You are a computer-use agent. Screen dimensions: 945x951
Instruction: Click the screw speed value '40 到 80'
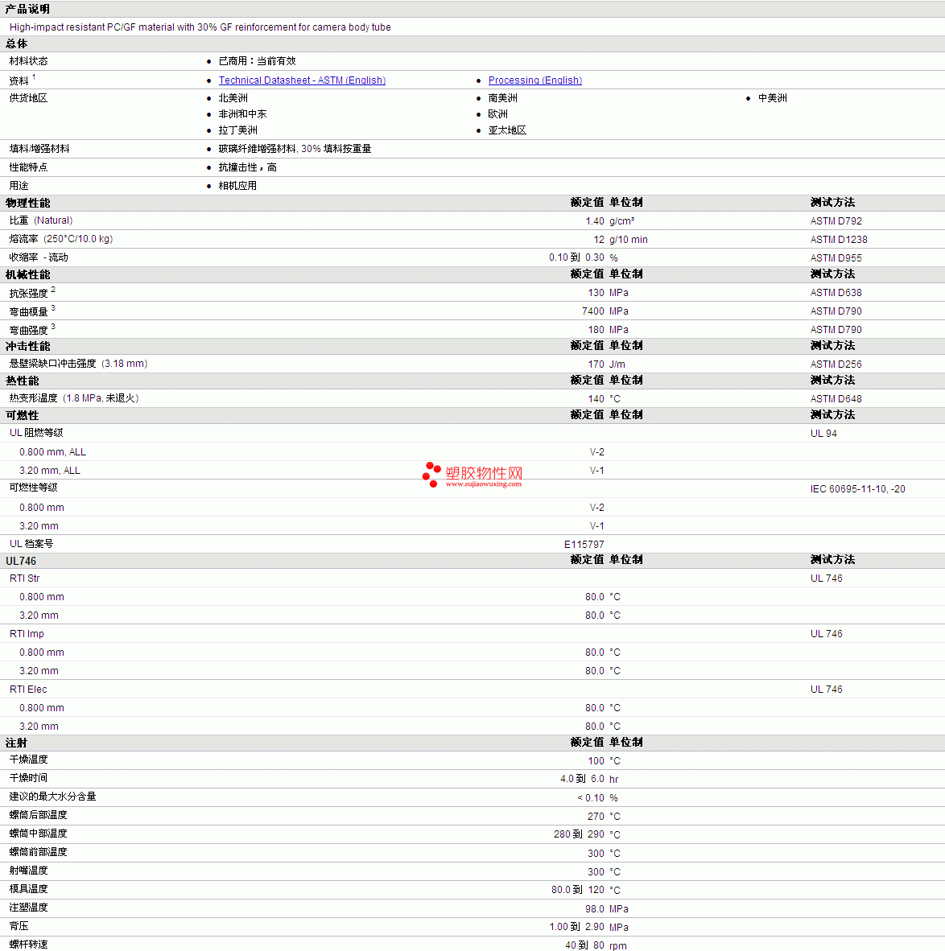coord(584,945)
